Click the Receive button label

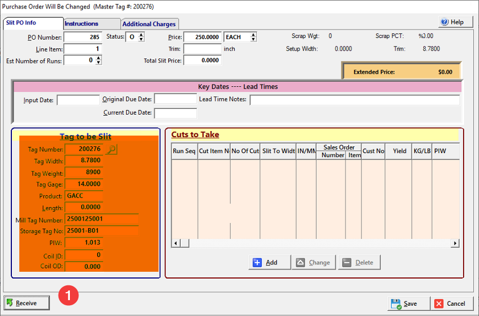[26, 303]
